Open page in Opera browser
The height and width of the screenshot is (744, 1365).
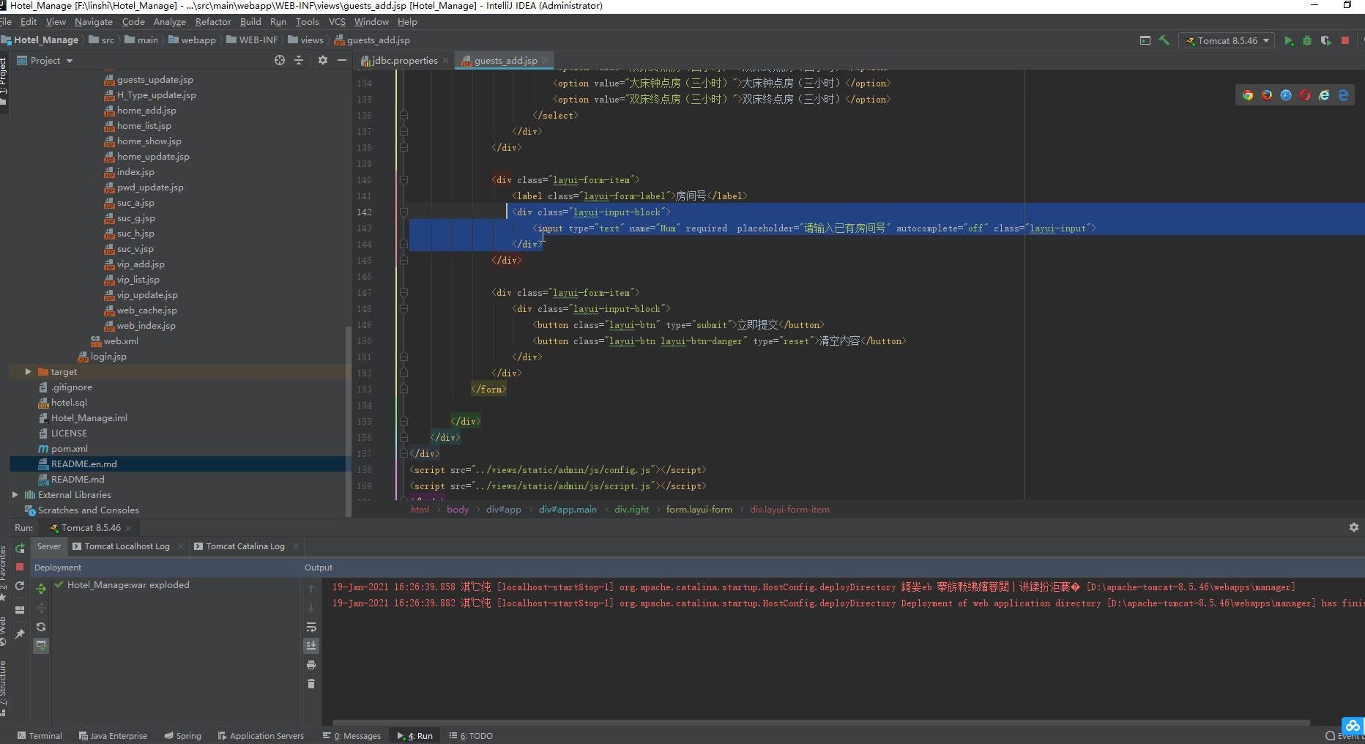coord(1305,95)
